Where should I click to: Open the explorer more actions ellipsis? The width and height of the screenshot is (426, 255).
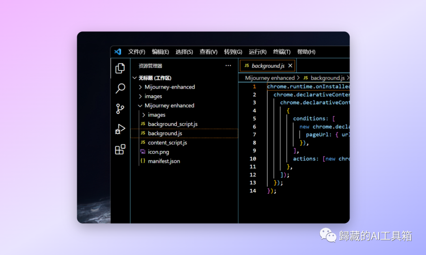[x=228, y=66]
